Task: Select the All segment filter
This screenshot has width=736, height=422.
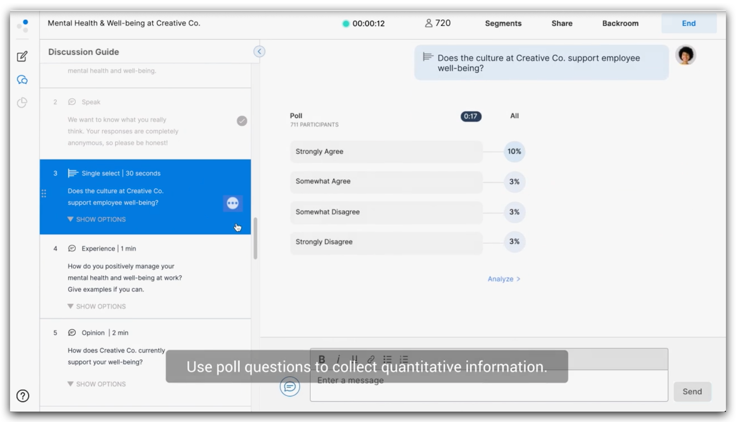Action: (x=514, y=116)
